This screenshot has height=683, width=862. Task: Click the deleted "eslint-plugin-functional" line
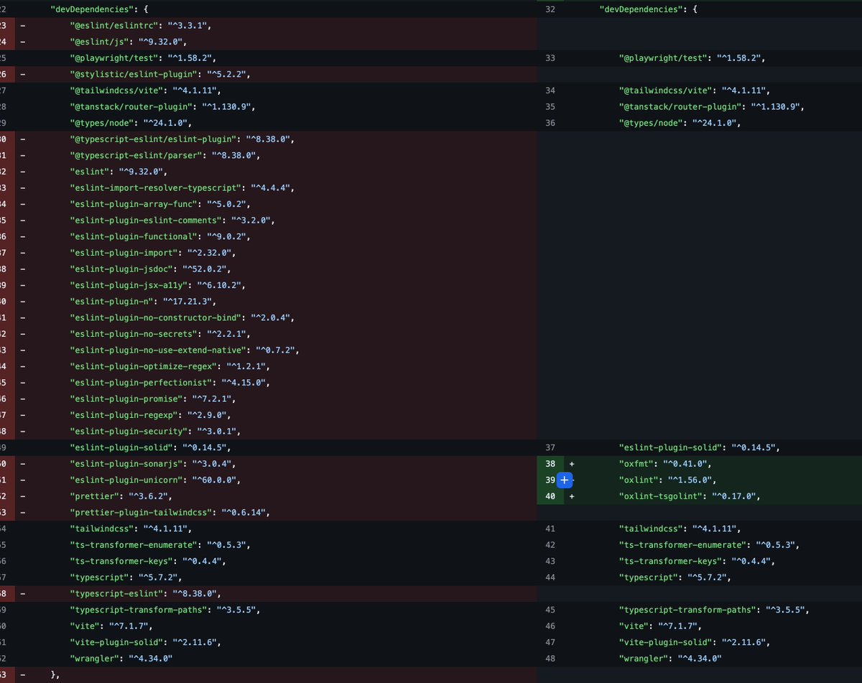[269, 236]
